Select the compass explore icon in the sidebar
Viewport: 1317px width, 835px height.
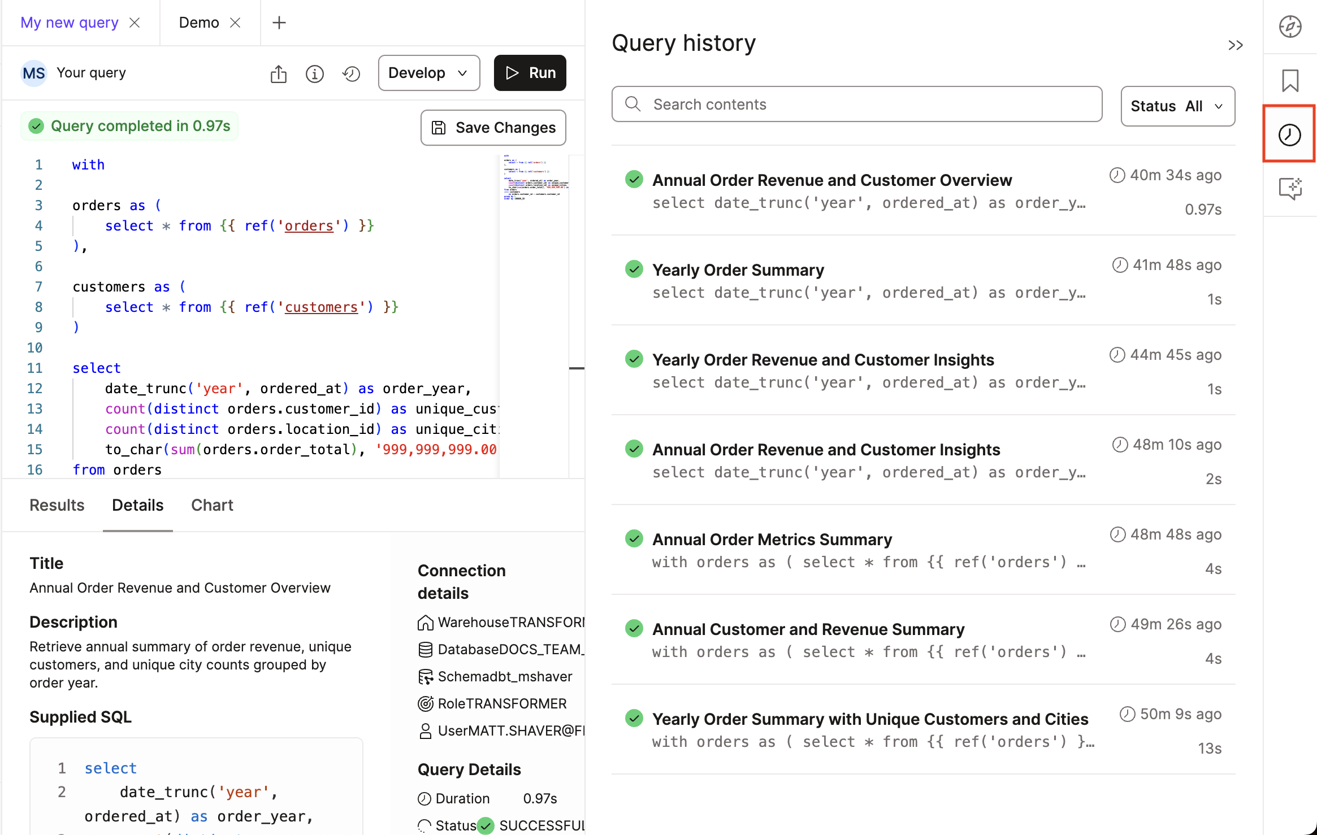click(1289, 26)
